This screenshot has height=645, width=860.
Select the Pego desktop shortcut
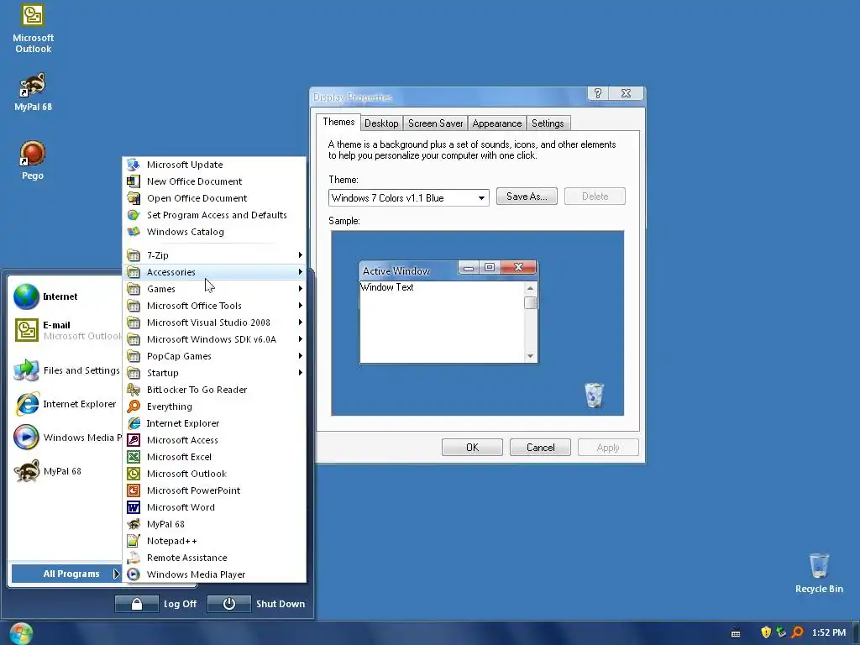(33, 160)
